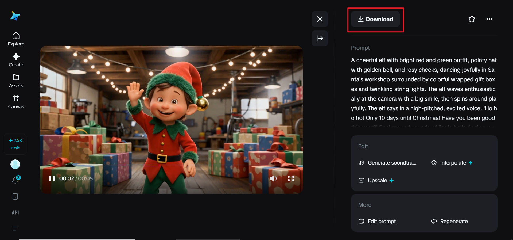Open the Create section

(16, 60)
